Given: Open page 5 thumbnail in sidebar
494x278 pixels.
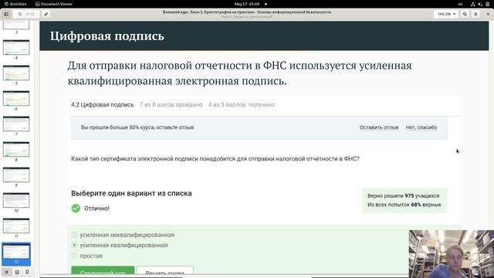Looking at the screenshot, I should pos(16,73).
